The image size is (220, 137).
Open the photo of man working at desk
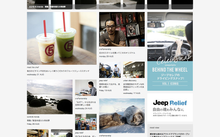(86, 88)
